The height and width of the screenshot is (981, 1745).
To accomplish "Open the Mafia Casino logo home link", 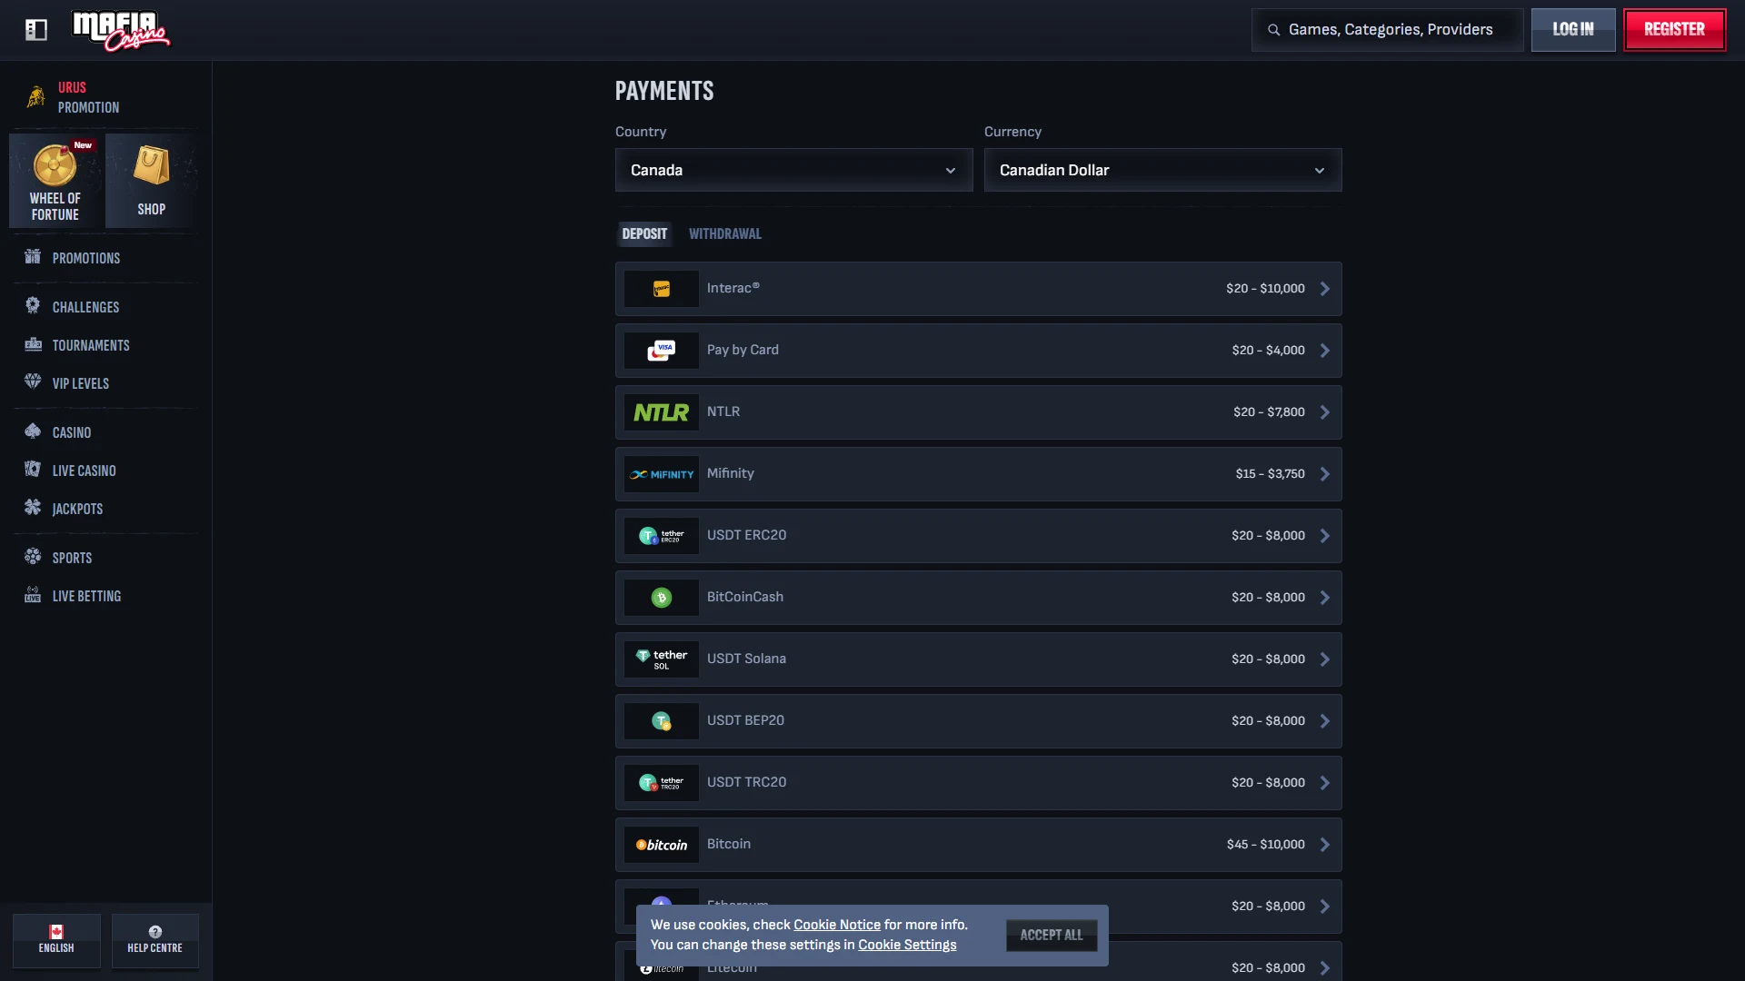I will [121, 31].
